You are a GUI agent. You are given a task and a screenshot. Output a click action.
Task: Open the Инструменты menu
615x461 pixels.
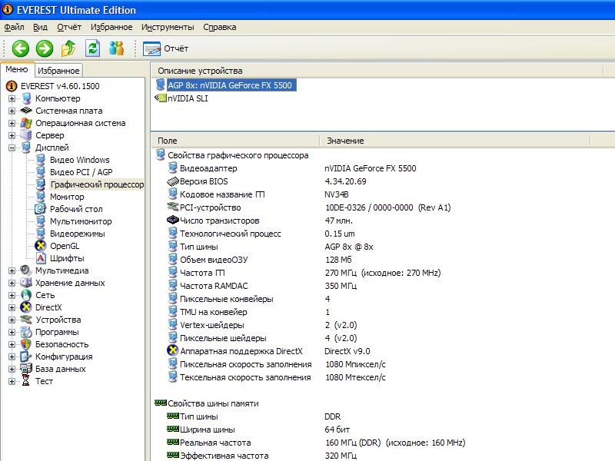(x=168, y=27)
